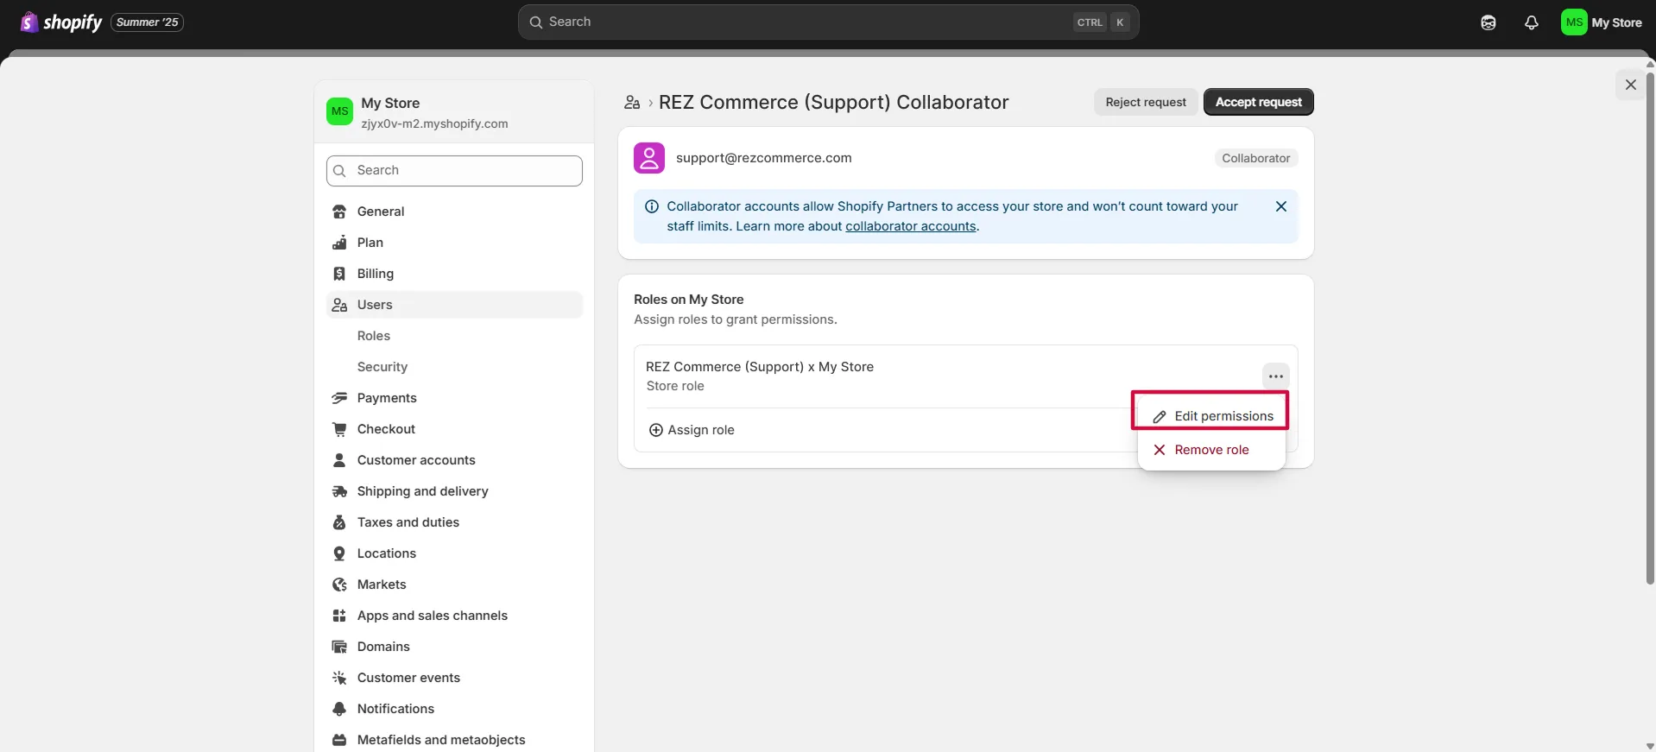This screenshot has height=752, width=1656.
Task: Close the settings overlay
Action: point(1631,85)
